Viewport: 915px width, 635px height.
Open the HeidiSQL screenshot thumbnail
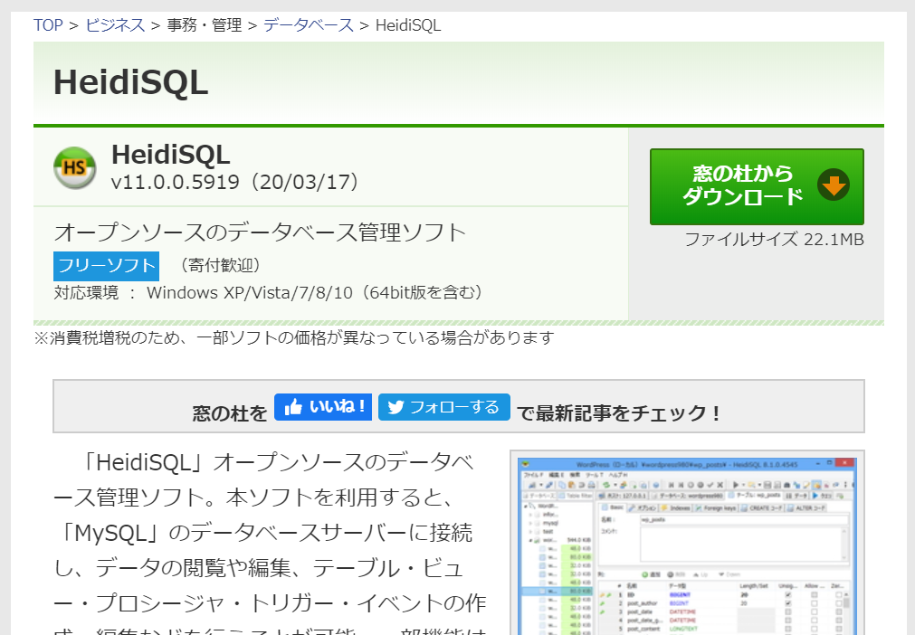(688, 545)
